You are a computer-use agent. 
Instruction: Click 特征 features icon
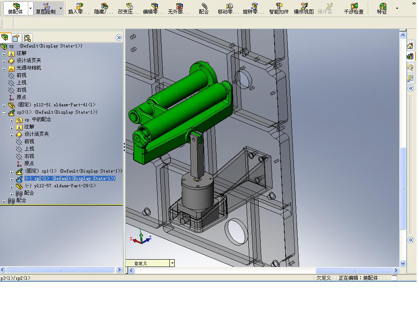click(x=382, y=8)
